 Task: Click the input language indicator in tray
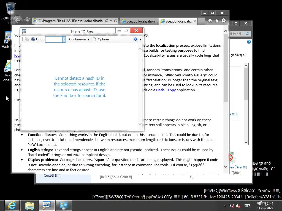click(248, 206)
